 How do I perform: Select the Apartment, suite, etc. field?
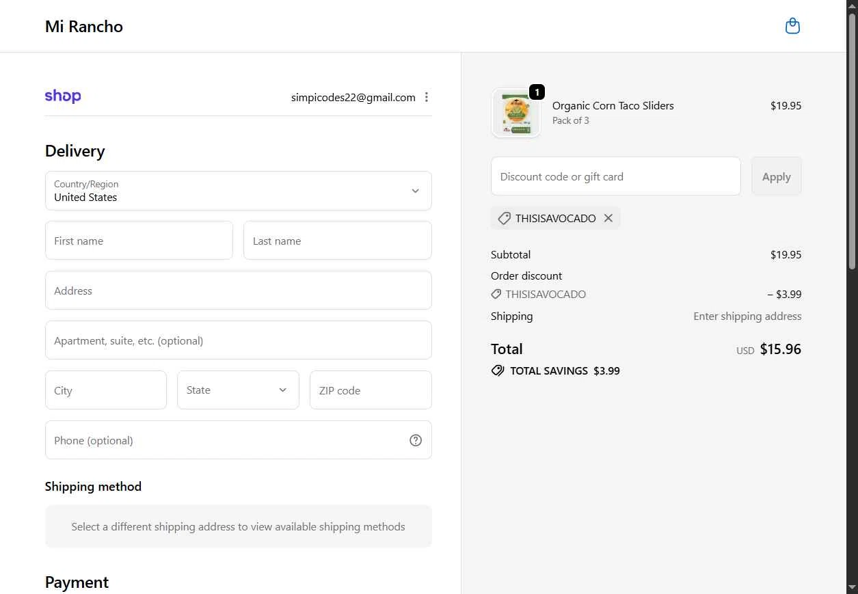[x=239, y=340]
